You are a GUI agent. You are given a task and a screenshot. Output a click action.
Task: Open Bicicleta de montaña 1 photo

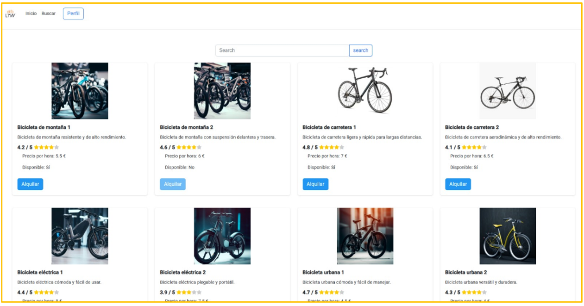tap(80, 91)
